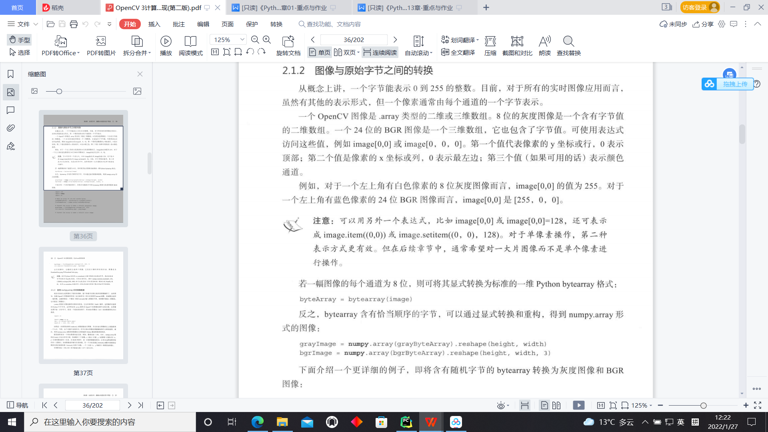Start the 播放 slideshow playback
The width and height of the screenshot is (768, 432).
[166, 45]
